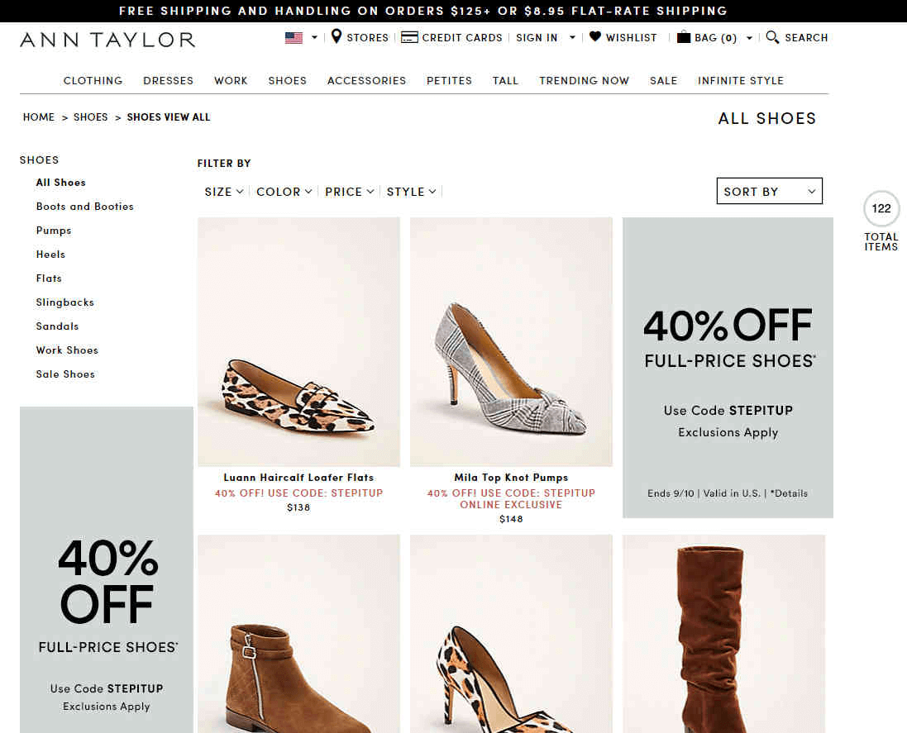Click the free shipping top banner

(423, 11)
